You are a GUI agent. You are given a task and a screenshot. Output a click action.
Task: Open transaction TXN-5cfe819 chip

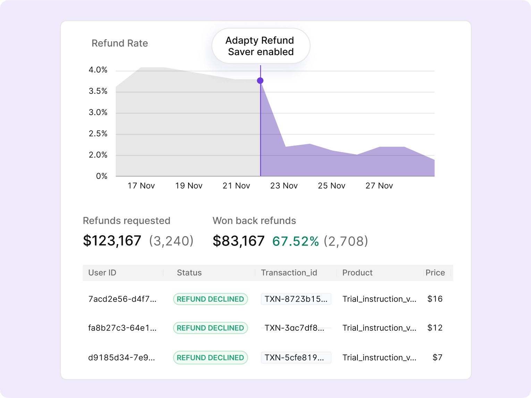point(295,358)
